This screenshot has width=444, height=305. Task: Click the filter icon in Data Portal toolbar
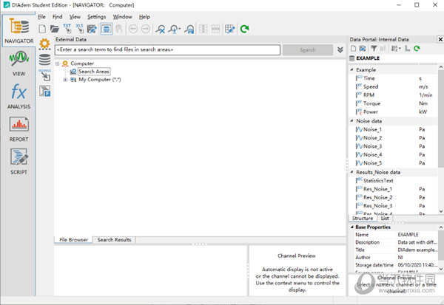[x=374, y=49]
